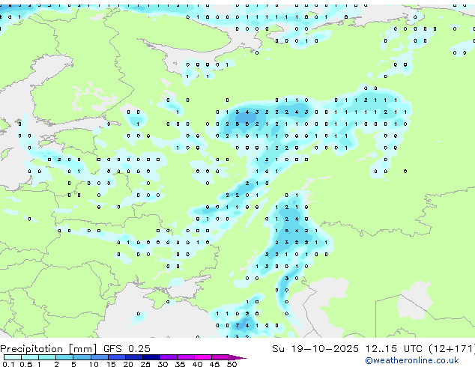
Task: Click the legend label '10'
Action: [x=94, y=364]
